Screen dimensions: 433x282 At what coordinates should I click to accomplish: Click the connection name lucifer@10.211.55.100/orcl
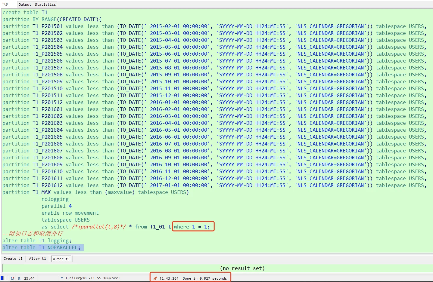click(x=92, y=278)
